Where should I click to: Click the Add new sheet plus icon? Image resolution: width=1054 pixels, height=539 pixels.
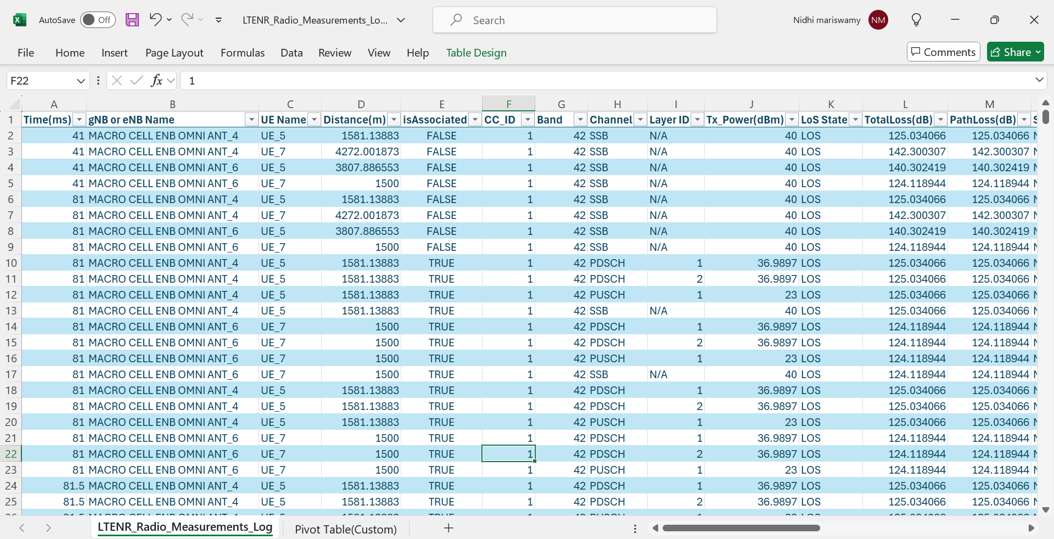[448, 528]
